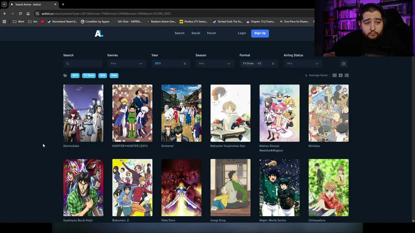
Task: Click the tags icon beside filter chips
Action: coord(65,75)
